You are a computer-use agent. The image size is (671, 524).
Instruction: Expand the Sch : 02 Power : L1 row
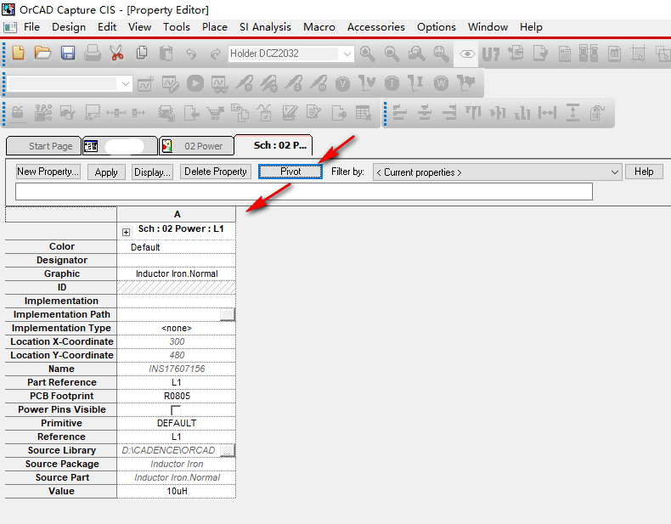[126, 232]
